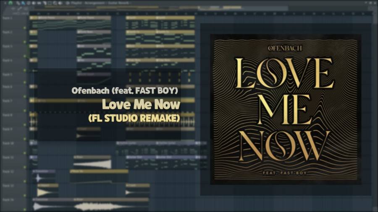Click the long automation clip on Track 12
The height and width of the screenshot is (212, 378).
click(x=99, y=176)
